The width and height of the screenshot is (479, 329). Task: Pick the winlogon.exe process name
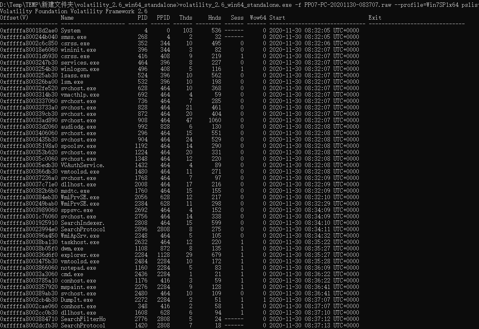tap(80, 69)
